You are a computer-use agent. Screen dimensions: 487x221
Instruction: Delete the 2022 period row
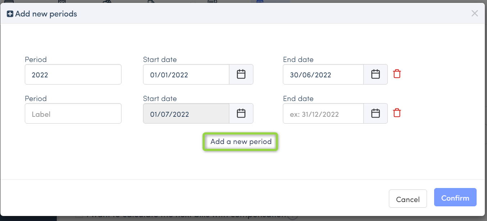point(397,74)
